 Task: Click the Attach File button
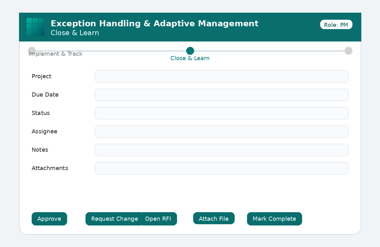[x=214, y=218]
